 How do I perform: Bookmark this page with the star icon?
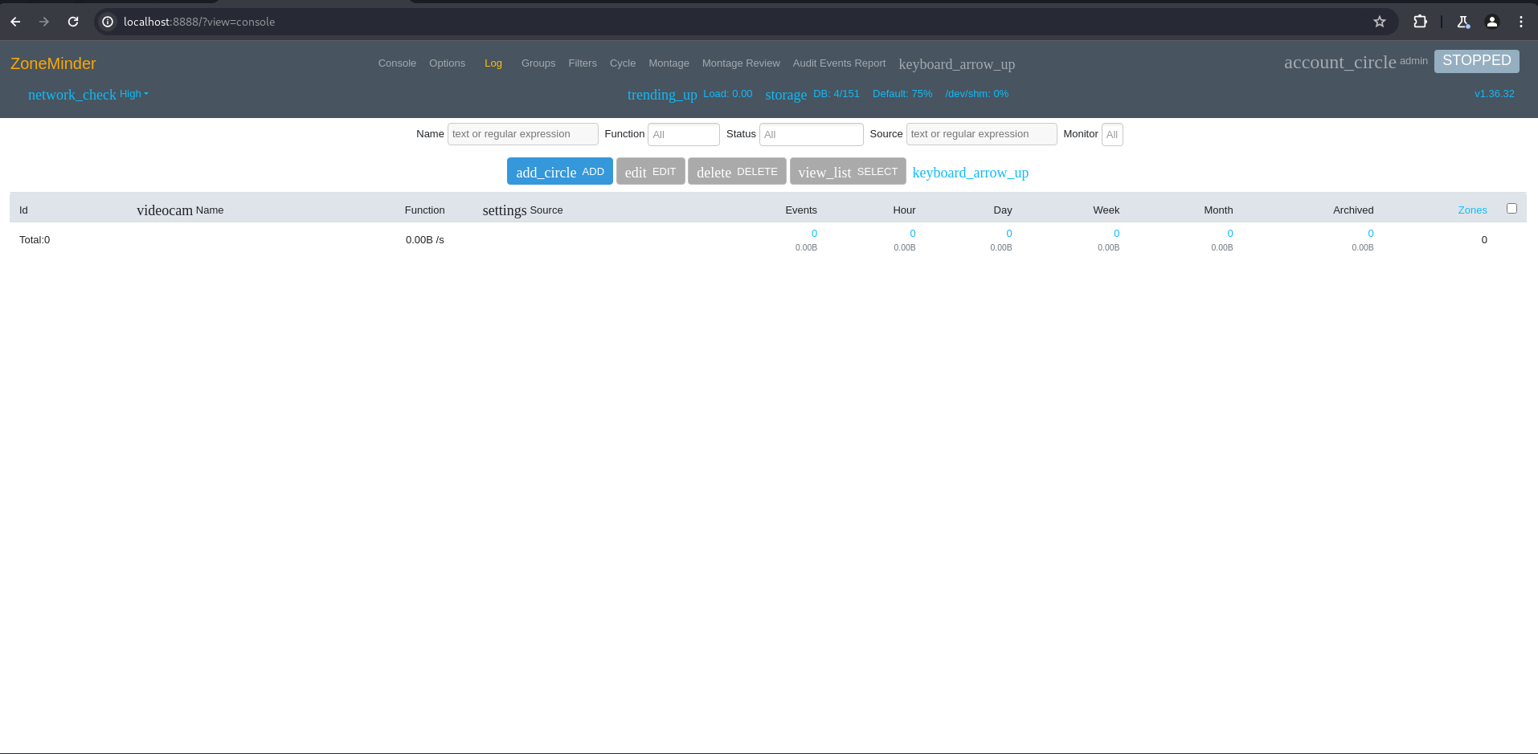(1379, 22)
